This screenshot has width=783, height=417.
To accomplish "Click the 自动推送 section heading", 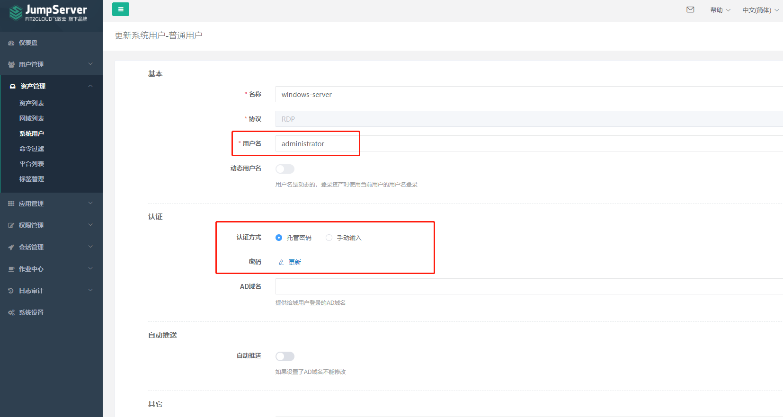I will [x=162, y=335].
